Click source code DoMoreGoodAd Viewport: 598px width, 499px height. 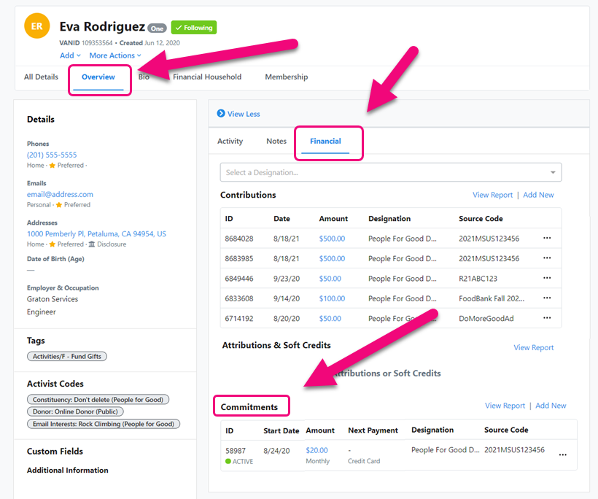coord(486,318)
